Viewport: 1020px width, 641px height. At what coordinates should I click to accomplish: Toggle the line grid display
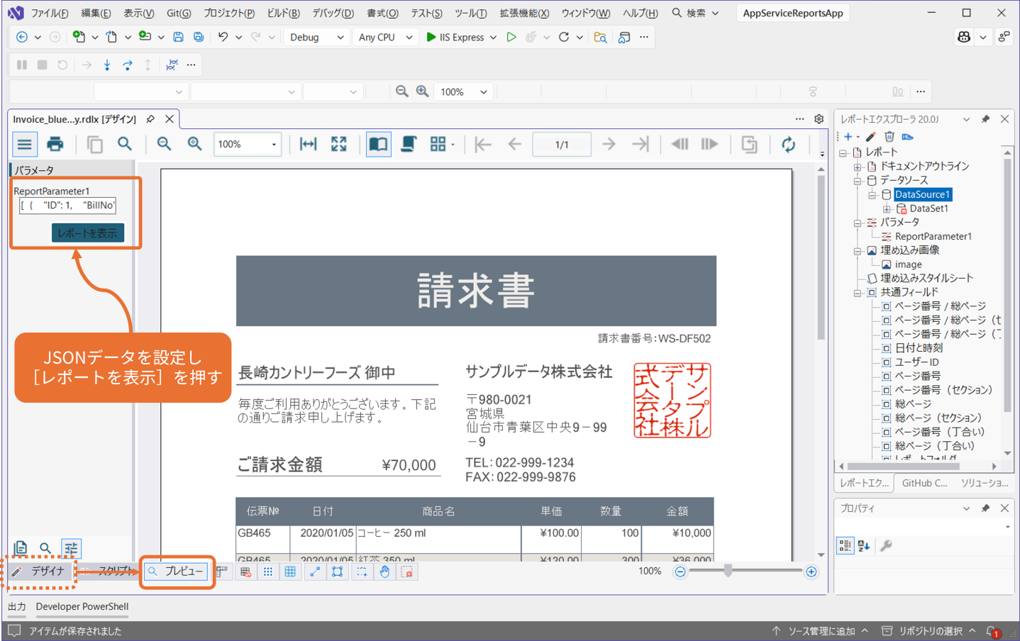point(290,572)
